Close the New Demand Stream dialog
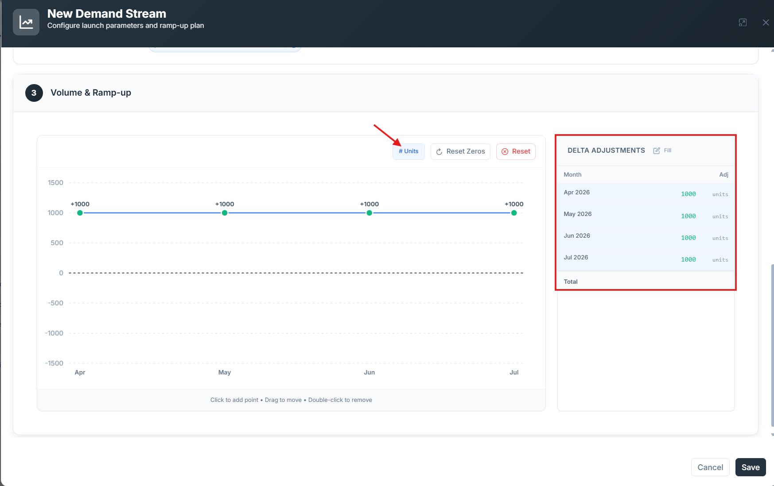 (766, 23)
